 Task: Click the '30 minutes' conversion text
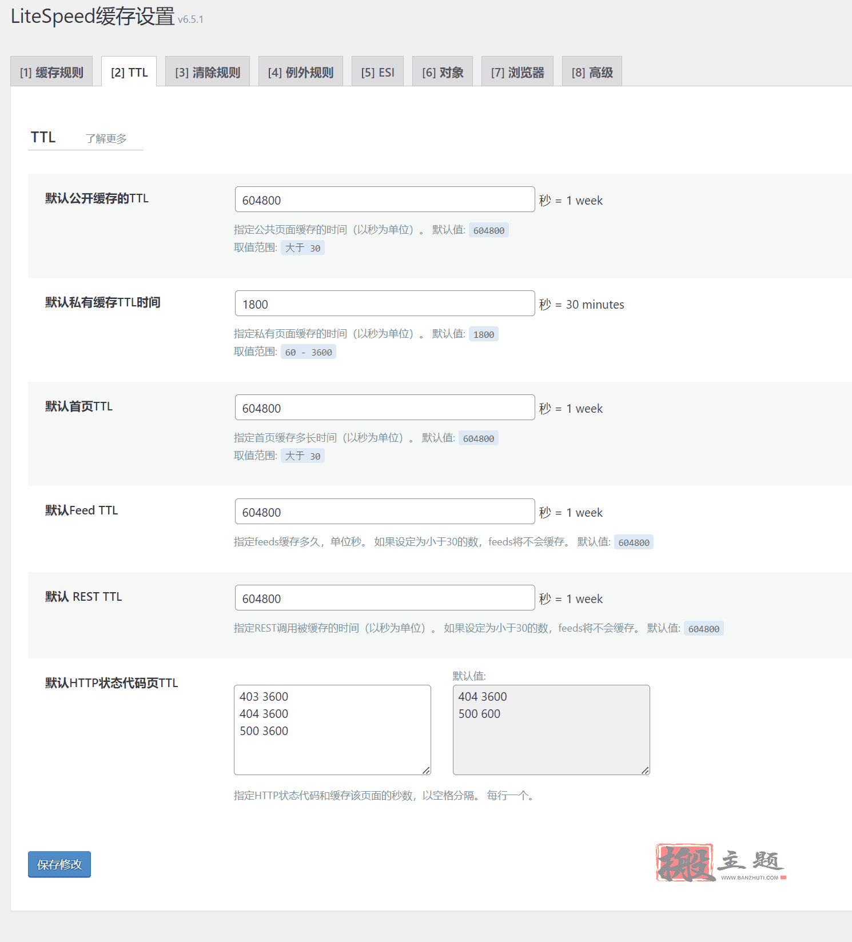[595, 305]
